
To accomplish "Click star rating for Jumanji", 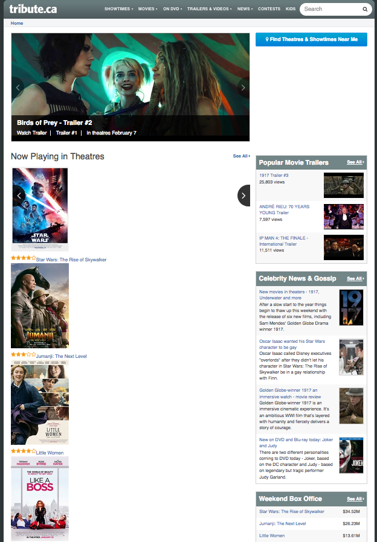I will click(23, 354).
